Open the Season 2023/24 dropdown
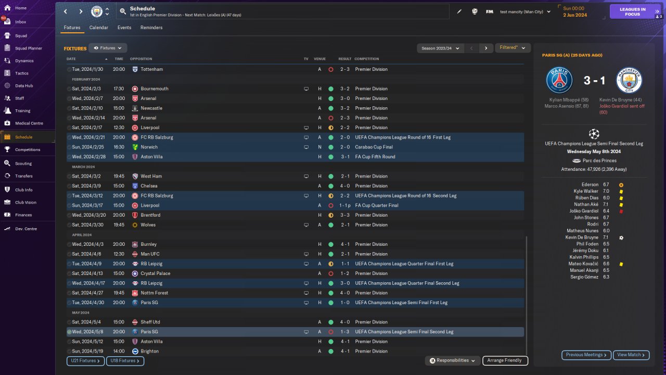 (x=440, y=48)
